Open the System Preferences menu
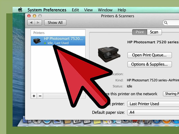179x134 pixels. pyautogui.click(x=47, y=10)
